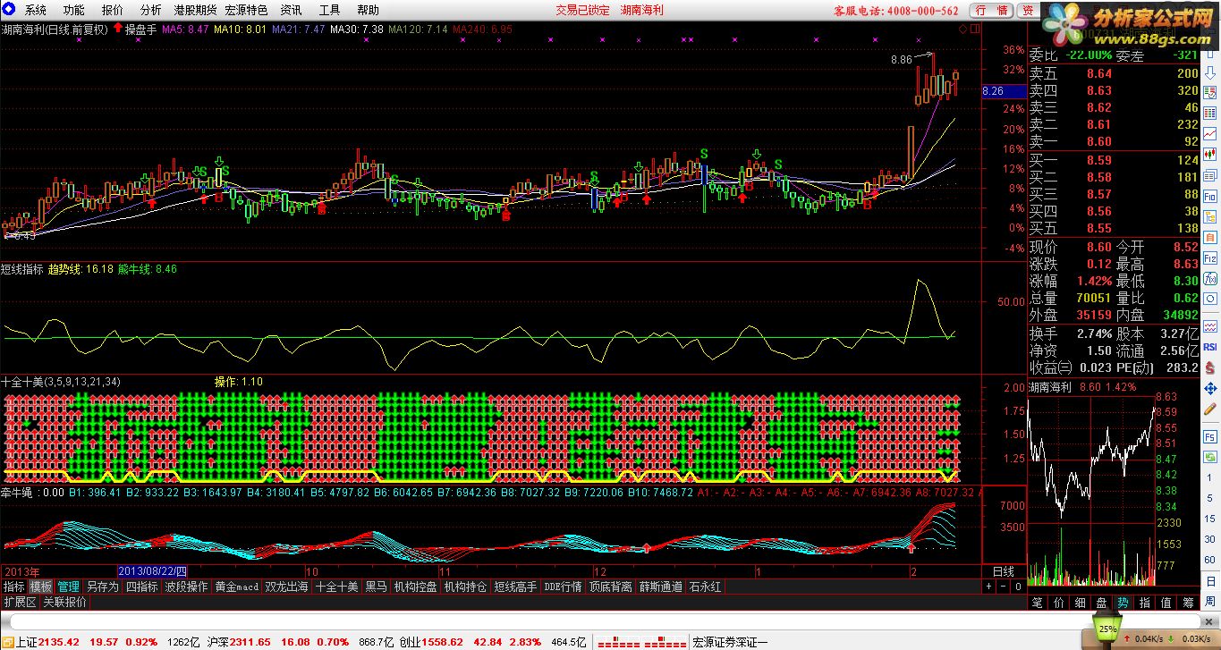
Task: Switch to the 指标 tab at bottom left
Action: [13, 587]
